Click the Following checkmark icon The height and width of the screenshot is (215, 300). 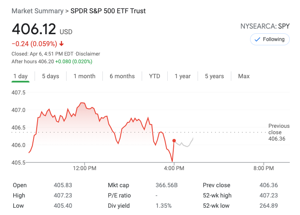257,39
